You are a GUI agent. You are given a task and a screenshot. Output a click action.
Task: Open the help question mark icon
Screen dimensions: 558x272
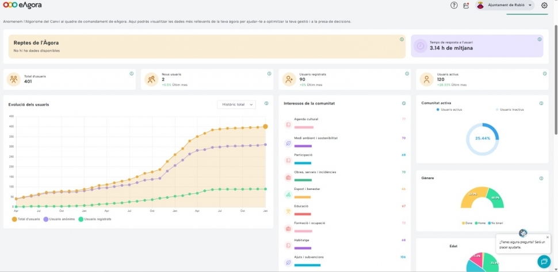pos(454,5)
